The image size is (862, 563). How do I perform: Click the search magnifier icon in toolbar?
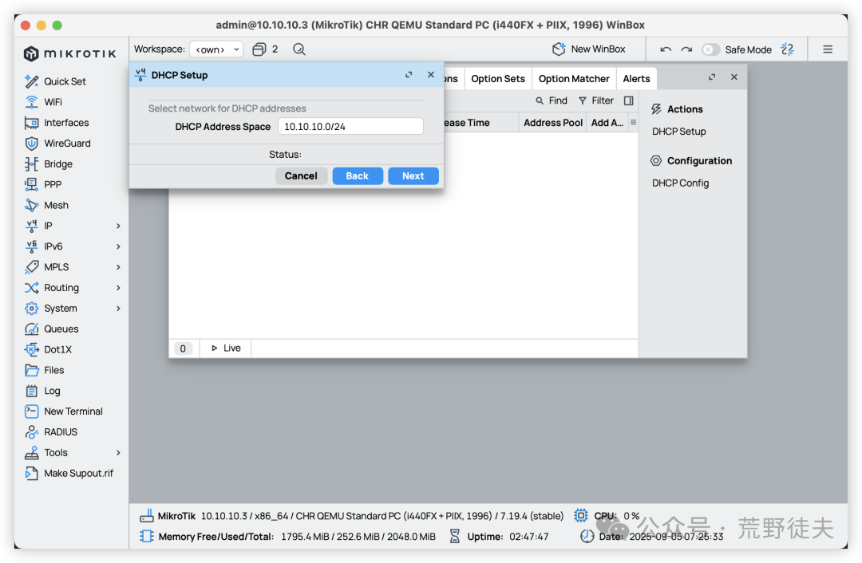pyautogui.click(x=299, y=49)
